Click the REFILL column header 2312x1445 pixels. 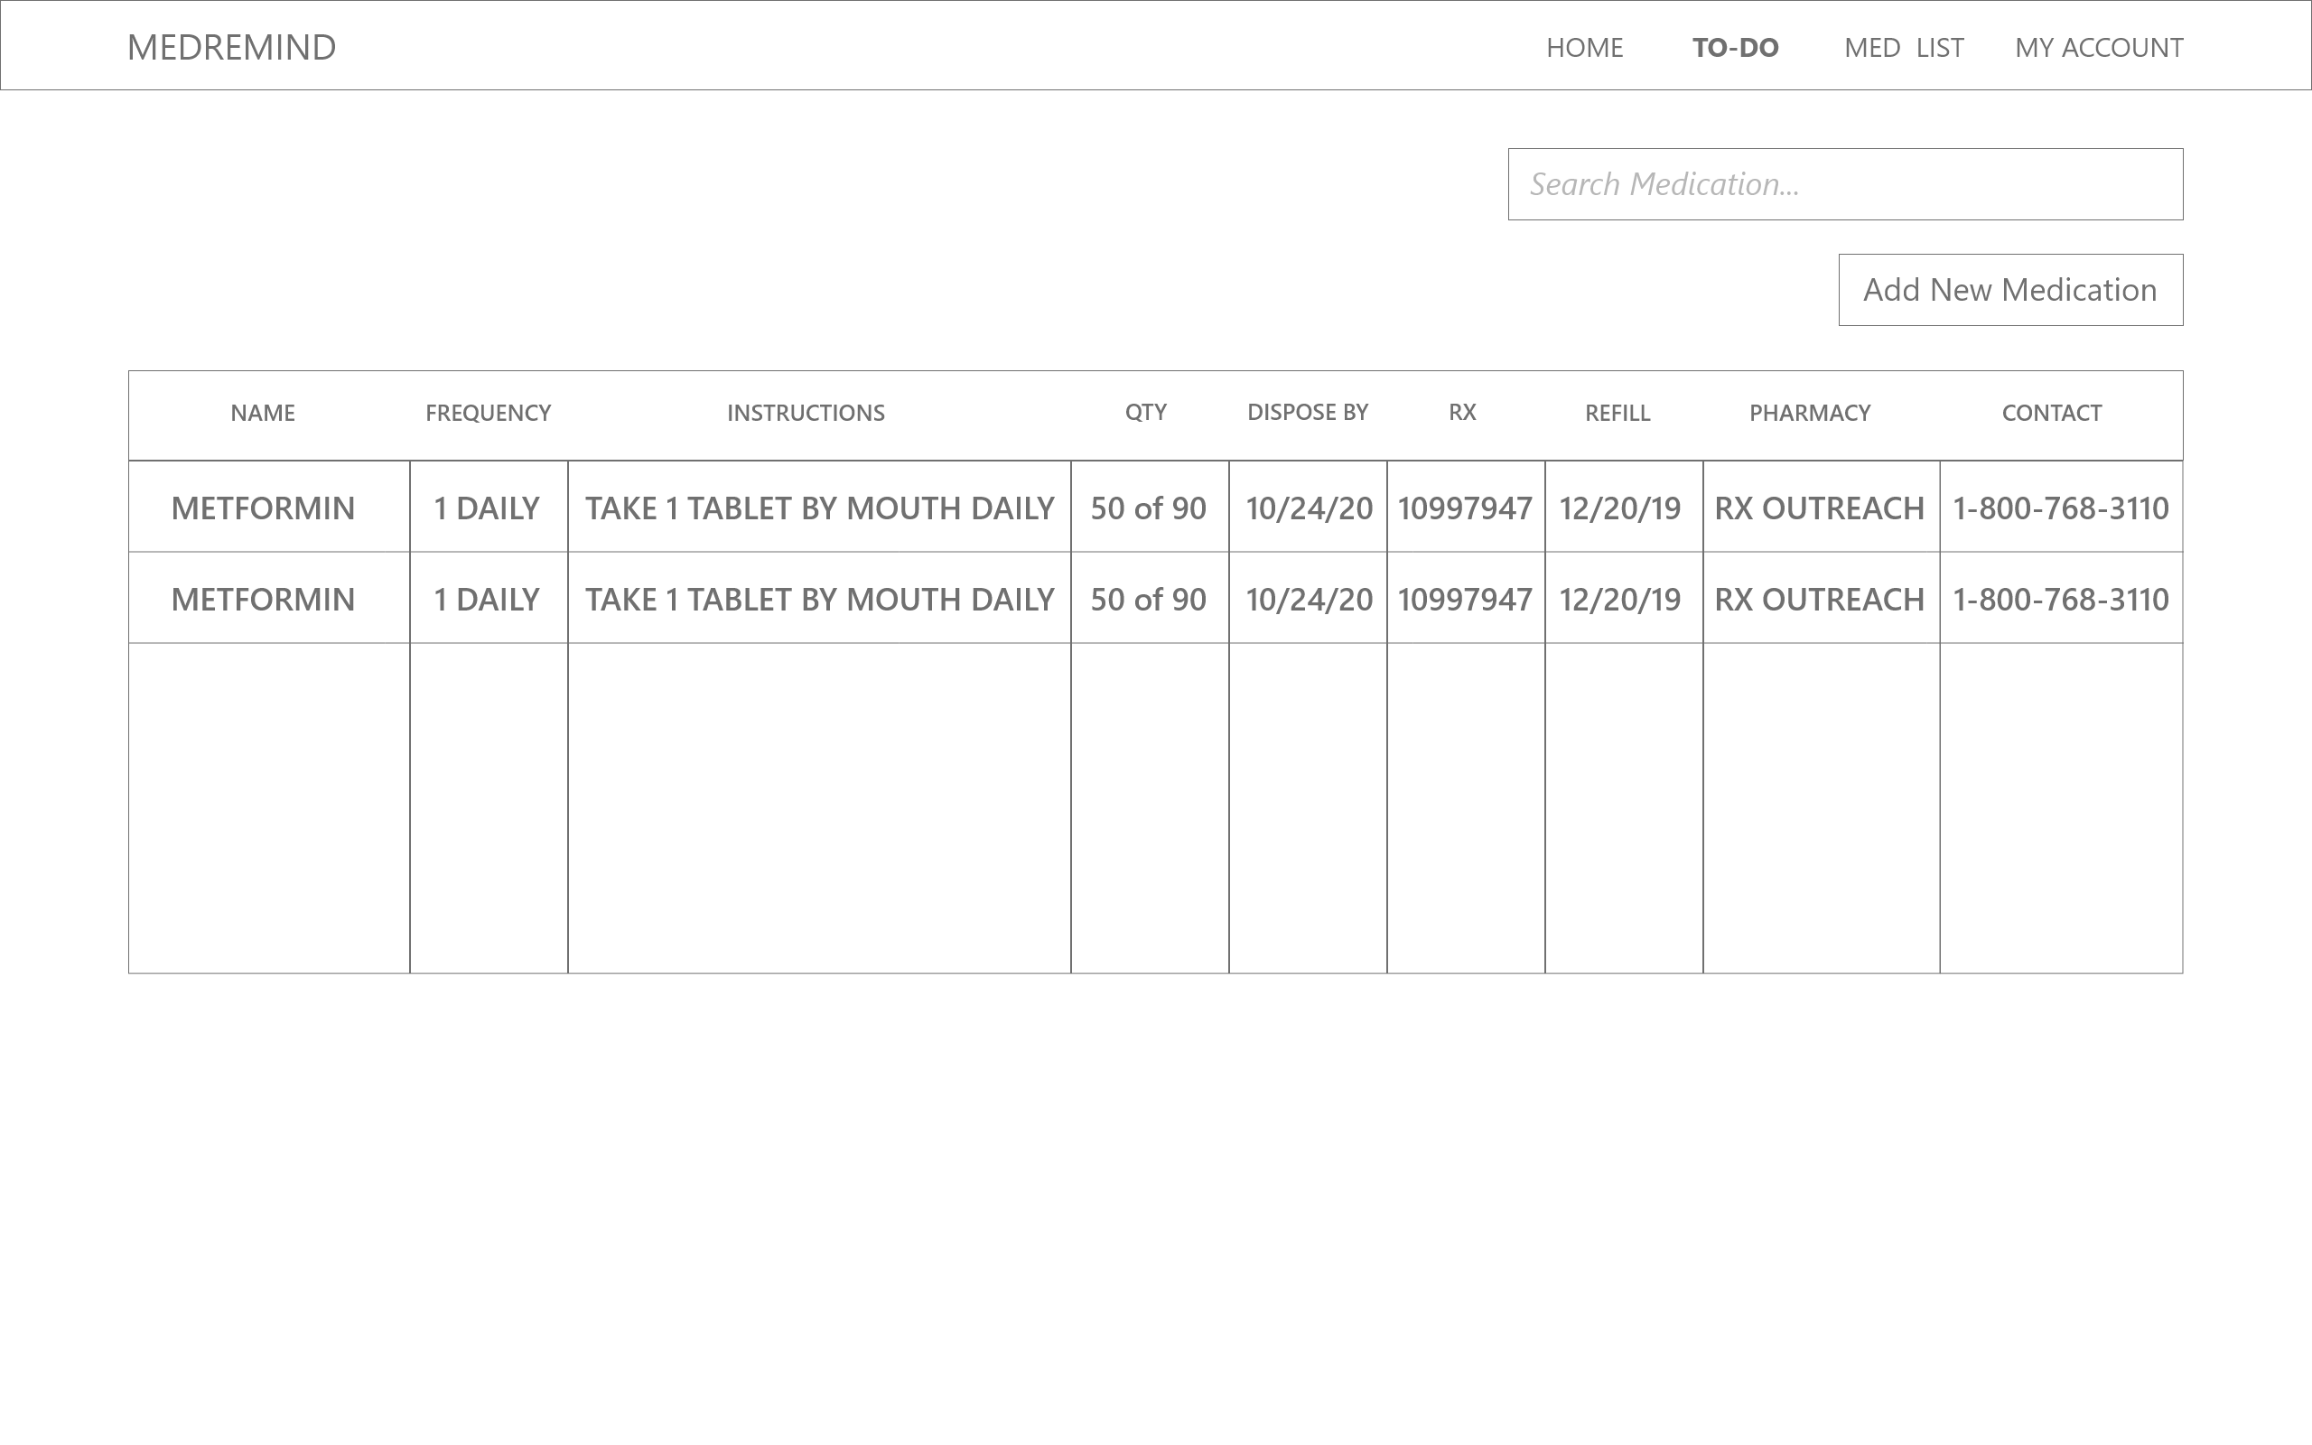(1617, 413)
